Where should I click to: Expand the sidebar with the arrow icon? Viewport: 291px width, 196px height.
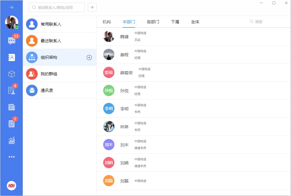(11, 7)
